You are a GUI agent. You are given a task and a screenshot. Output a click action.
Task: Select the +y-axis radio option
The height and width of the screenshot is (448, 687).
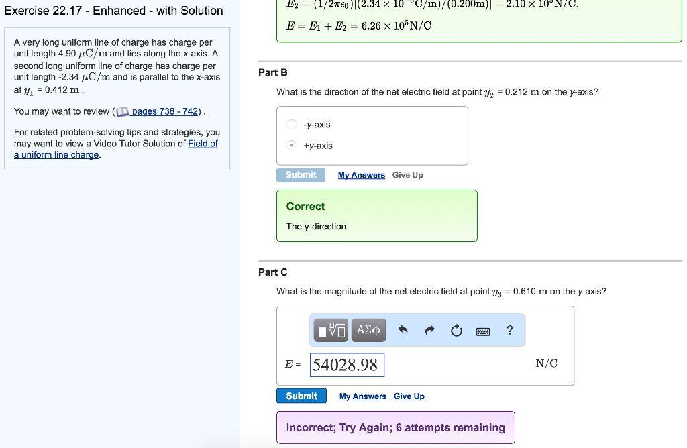click(292, 145)
